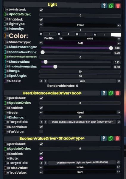This screenshot has width=126, height=179.
Task: Duplicate the Light component
Action: (x=111, y=6)
